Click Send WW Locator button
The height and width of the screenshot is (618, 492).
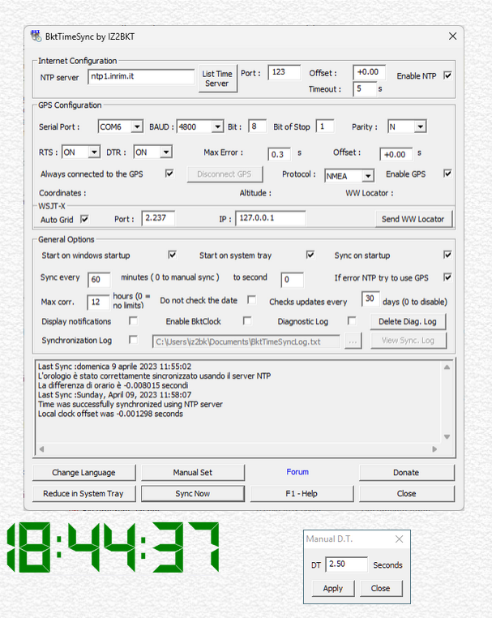pos(413,219)
